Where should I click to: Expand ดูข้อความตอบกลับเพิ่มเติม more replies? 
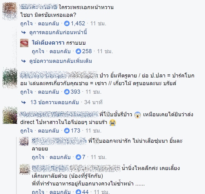pos(61,61)
